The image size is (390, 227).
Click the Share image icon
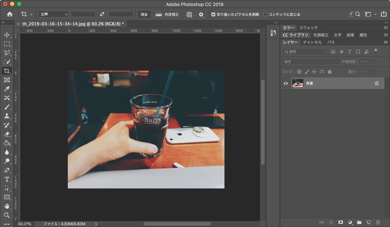pos(384,14)
